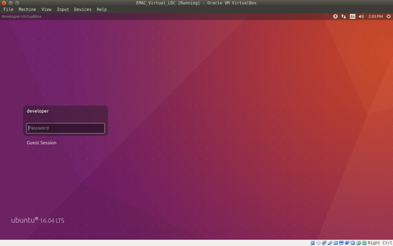Open the VirtualBox View menu

point(47,10)
